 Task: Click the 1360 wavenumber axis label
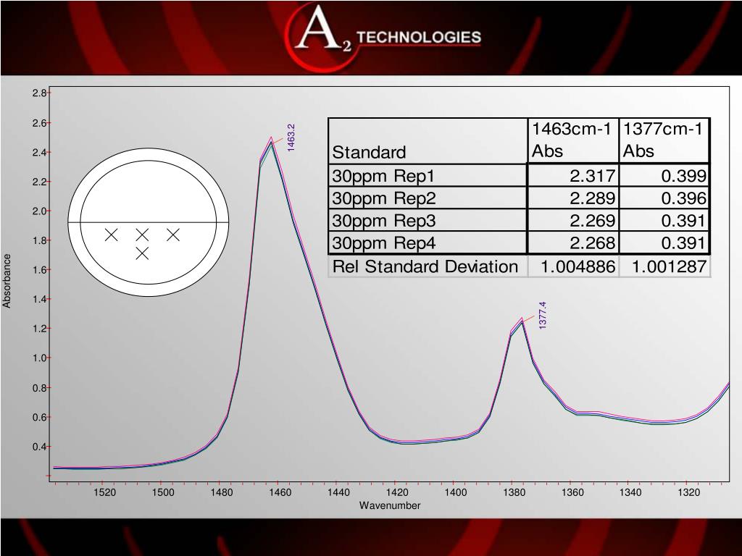click(572, 492)
